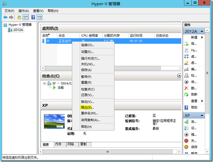This screenshot has width=213, height=162.
Task: Collapse the 2012A actions section
Action: (202, 31)
